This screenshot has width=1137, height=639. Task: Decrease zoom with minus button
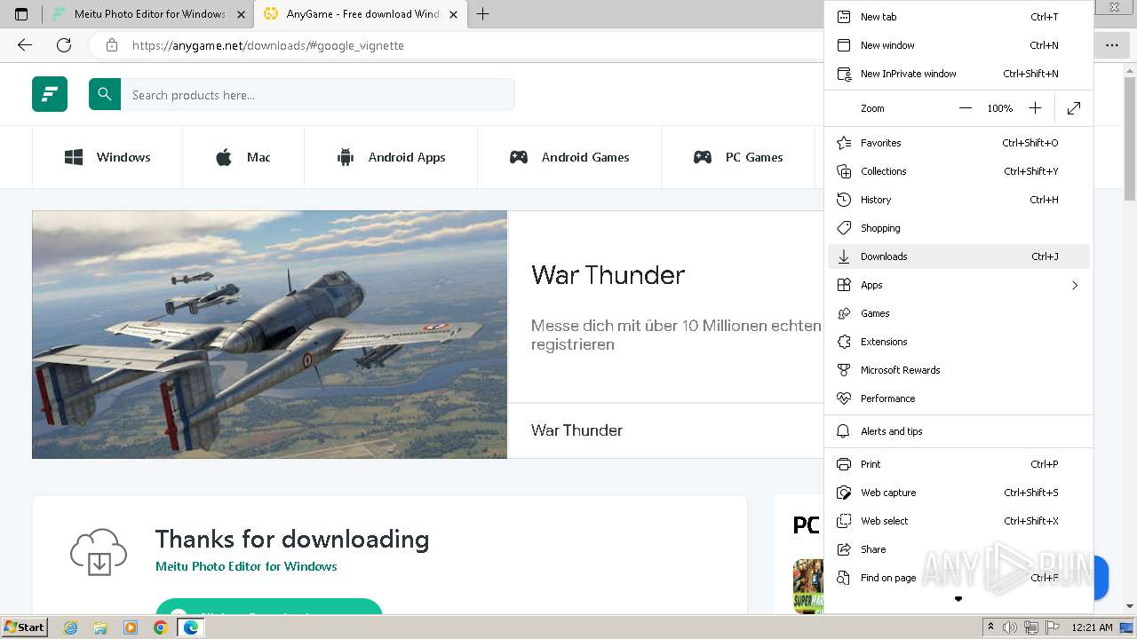pos(966,108)
